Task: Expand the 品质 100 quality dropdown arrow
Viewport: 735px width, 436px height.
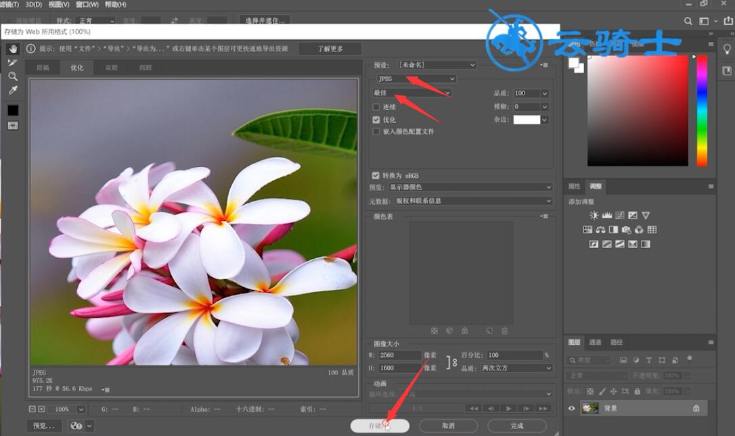Action: point(545,93)
